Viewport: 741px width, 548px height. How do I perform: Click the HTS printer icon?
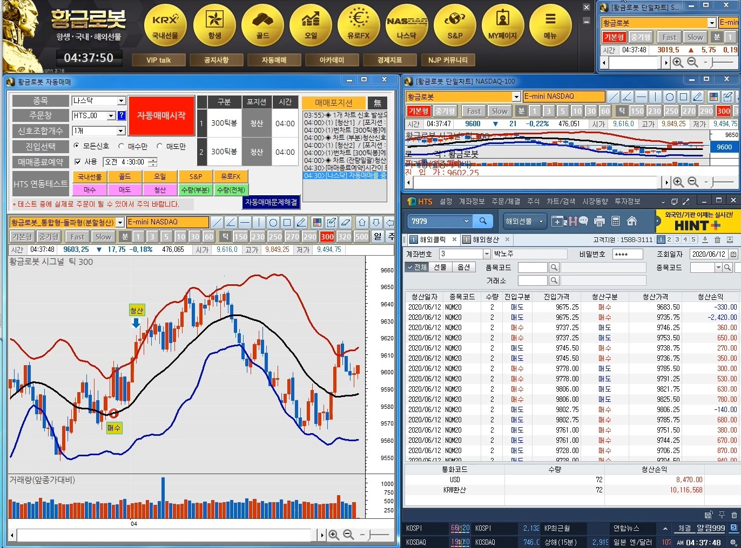599,221
